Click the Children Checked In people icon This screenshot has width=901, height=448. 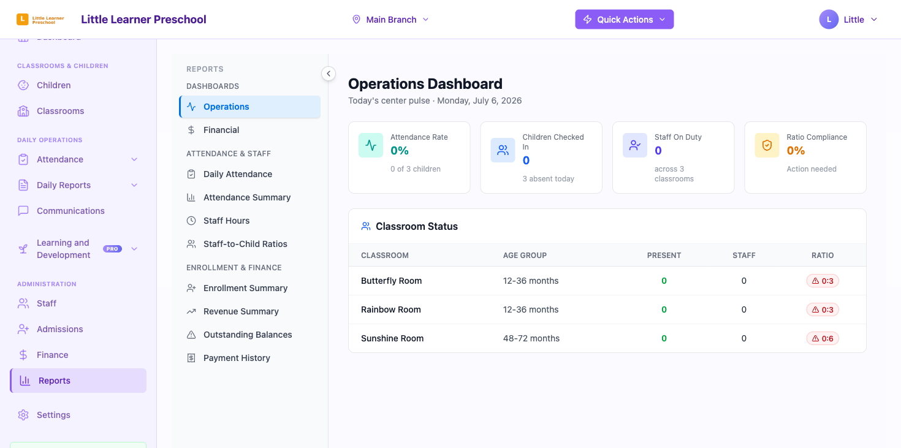point(503,150)
